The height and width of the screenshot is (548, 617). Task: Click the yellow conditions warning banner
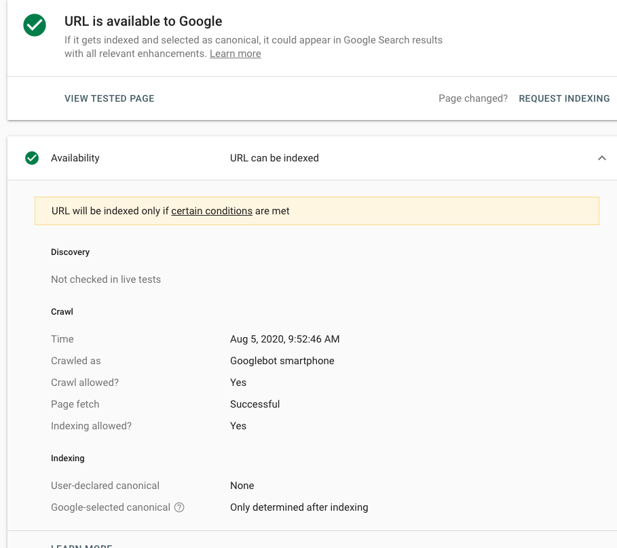tap(316, 211)
